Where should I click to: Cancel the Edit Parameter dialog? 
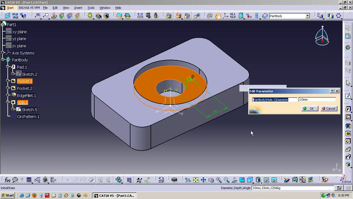[x=328, y=109]
